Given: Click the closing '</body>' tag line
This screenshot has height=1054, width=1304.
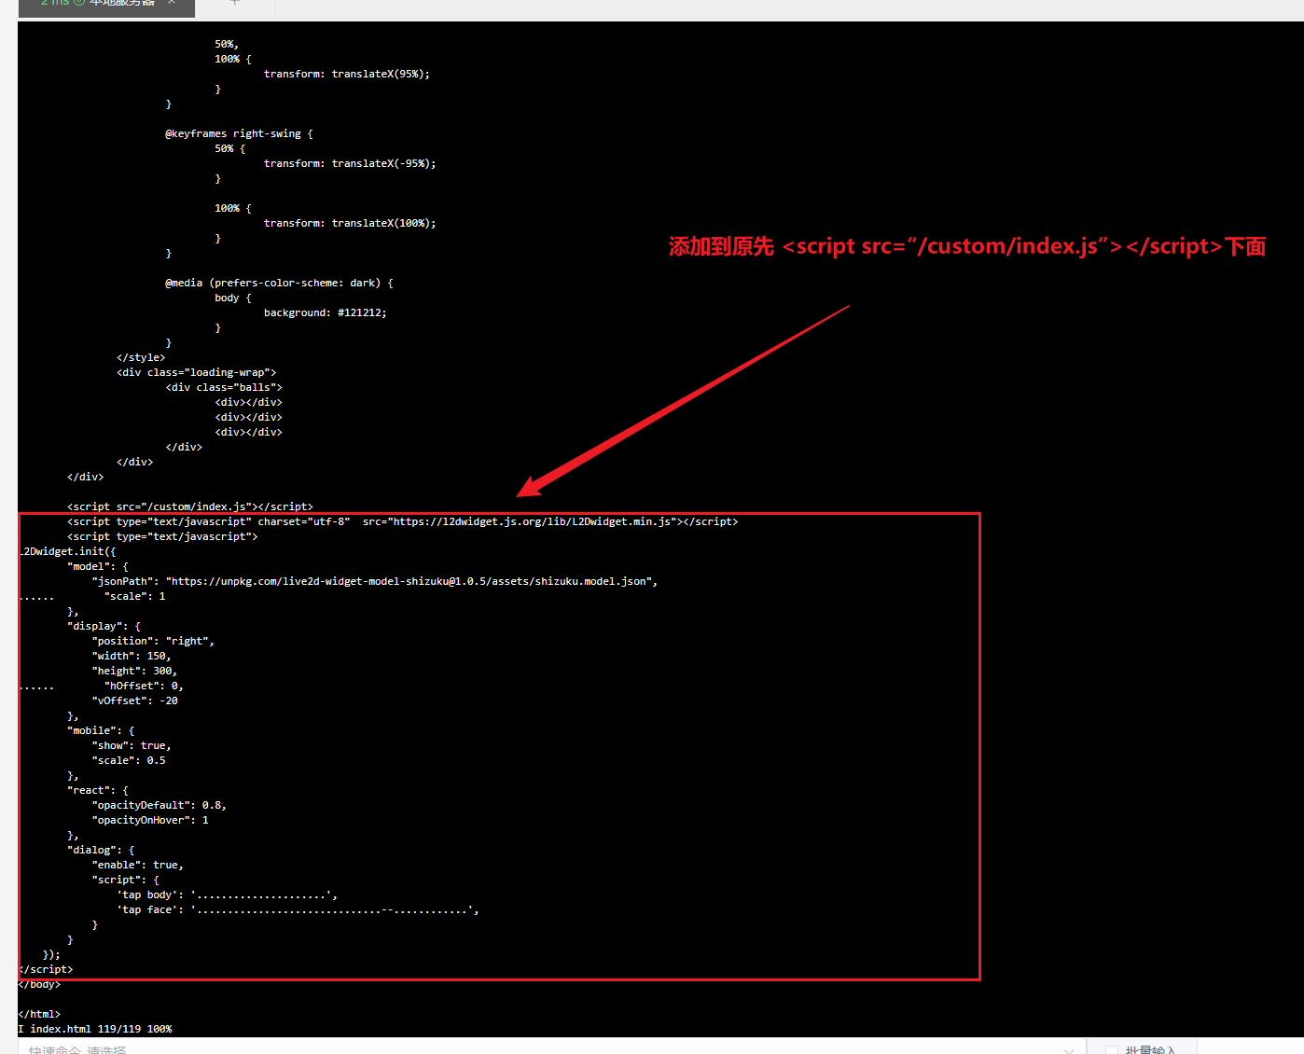Looking at the screenshot, I should (x=40, y=984).
